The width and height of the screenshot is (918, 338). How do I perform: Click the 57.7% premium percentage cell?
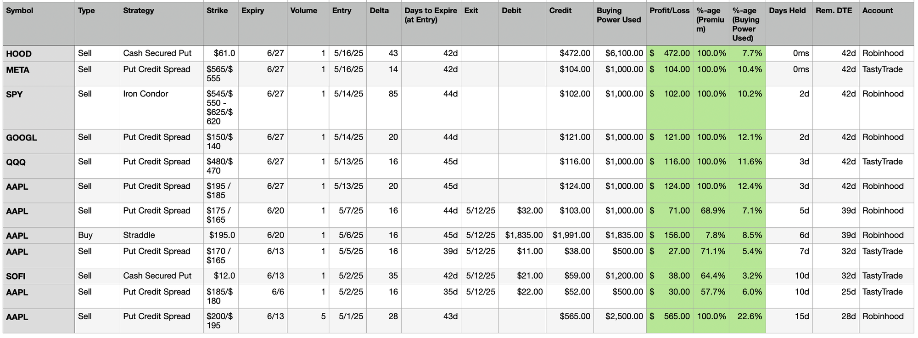click(711, 296)
